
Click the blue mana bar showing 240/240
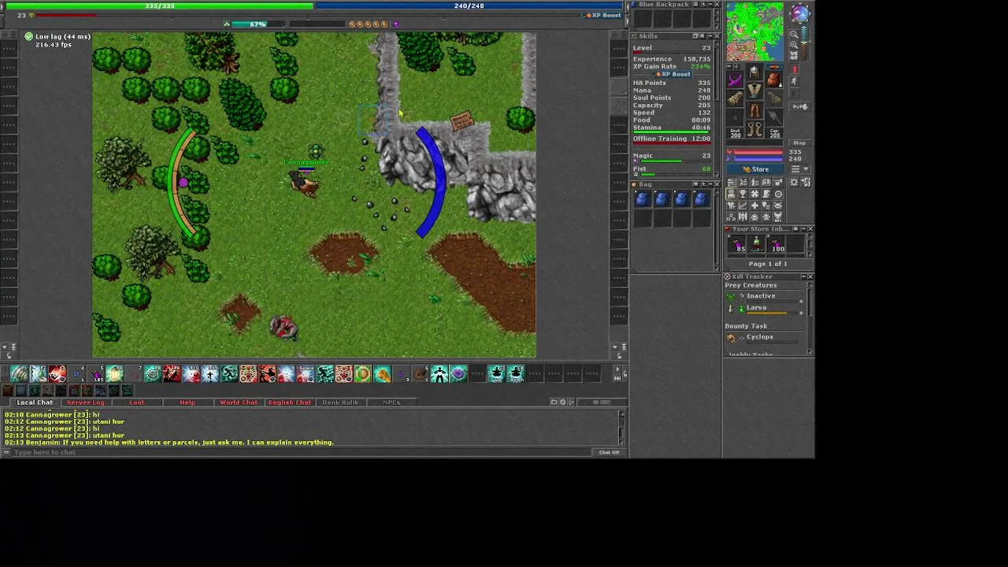469,6
